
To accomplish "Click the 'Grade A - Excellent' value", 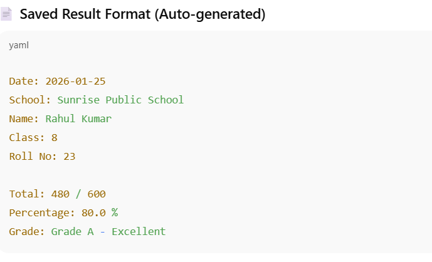I will 108,231.
